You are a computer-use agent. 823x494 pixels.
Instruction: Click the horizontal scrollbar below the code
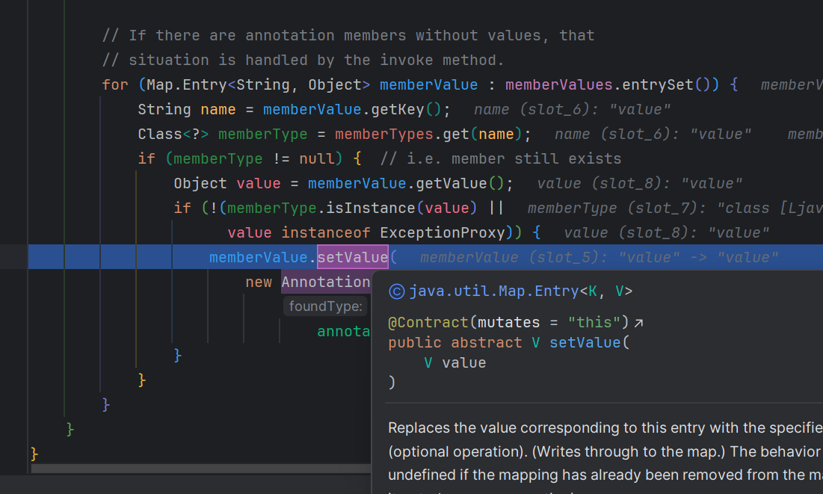point(200,469)
